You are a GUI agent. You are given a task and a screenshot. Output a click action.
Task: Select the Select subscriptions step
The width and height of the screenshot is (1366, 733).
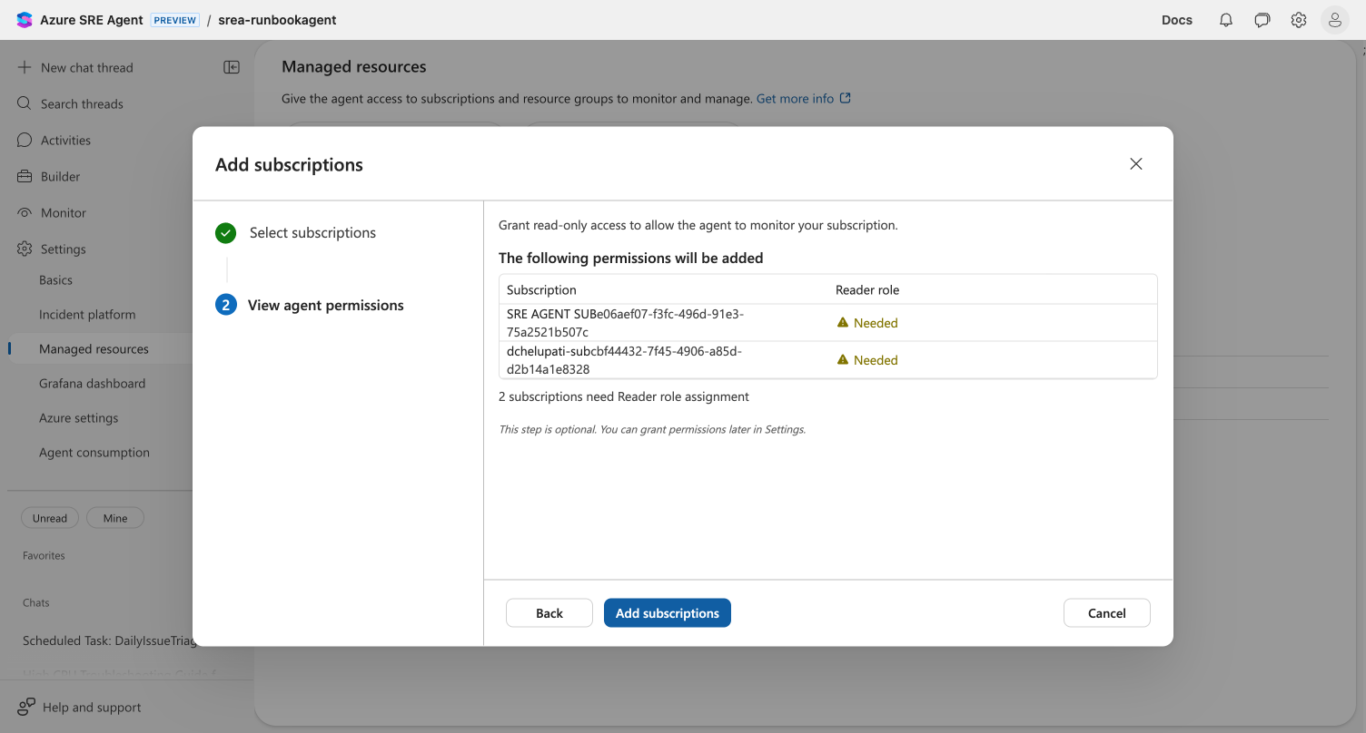312,233
